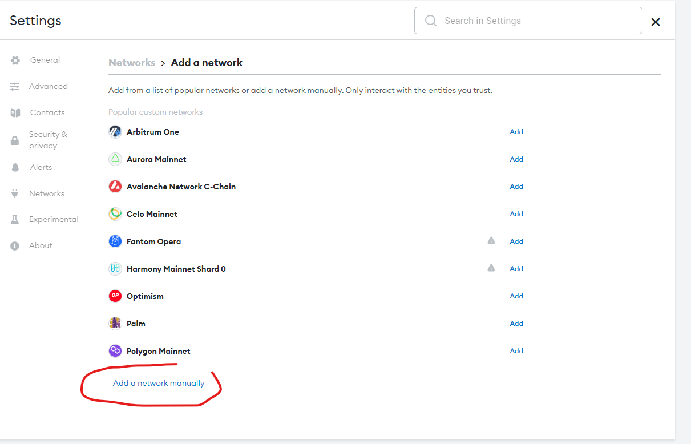Add the Polygon Mainnet network
The height and width of the screenshot is (444, 691).
pyautogui.click(x=516, y=351)
